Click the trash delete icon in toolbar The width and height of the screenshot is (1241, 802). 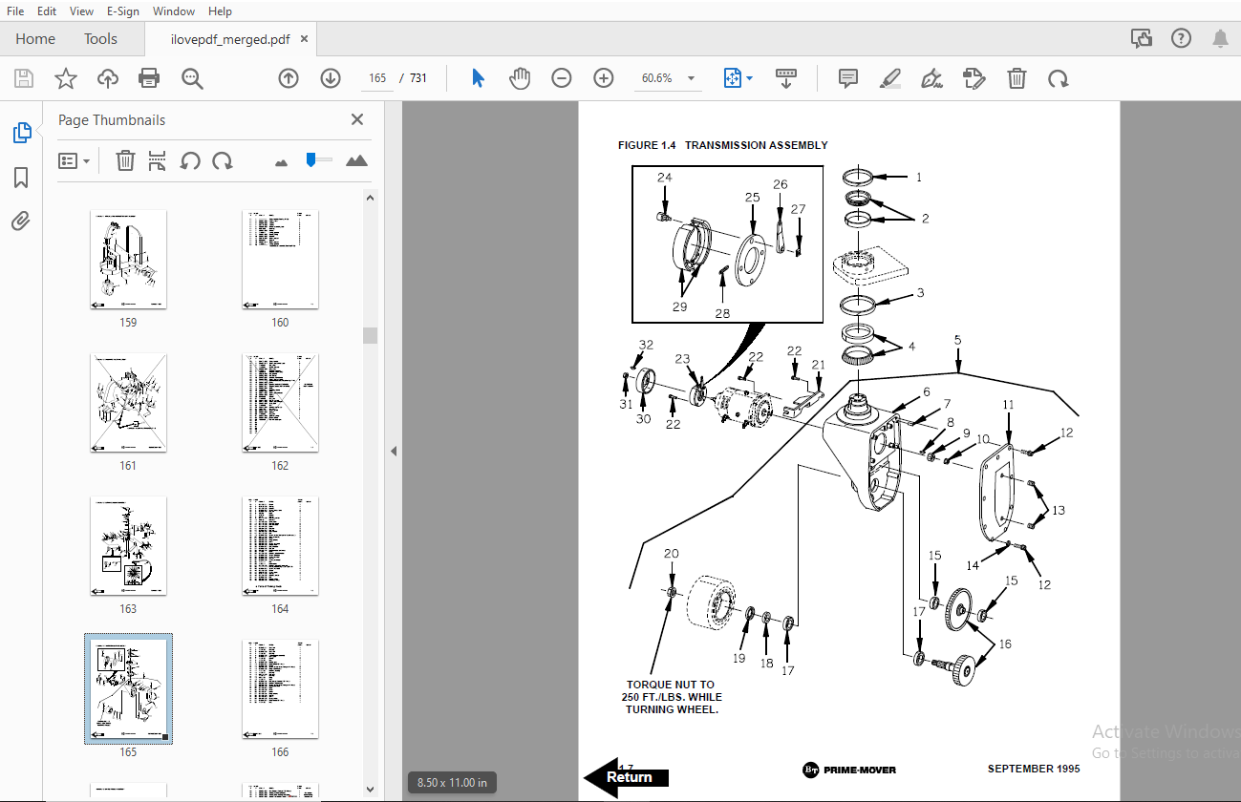pyautogui.click(x=1017, y=78)
